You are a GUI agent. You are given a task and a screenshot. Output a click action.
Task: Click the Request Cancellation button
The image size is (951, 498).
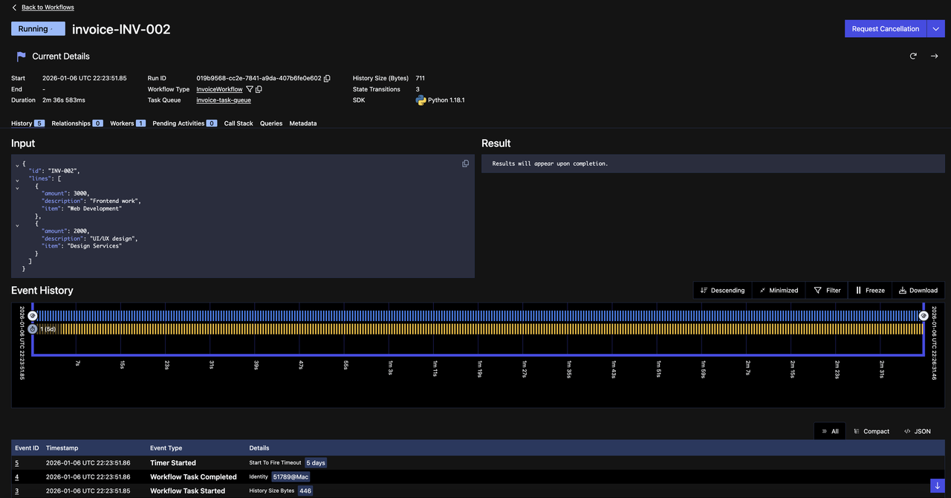[886, 29]
